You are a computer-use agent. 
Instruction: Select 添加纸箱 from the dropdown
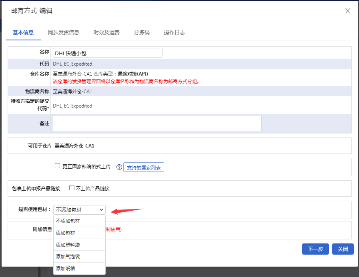pos(80,268)
